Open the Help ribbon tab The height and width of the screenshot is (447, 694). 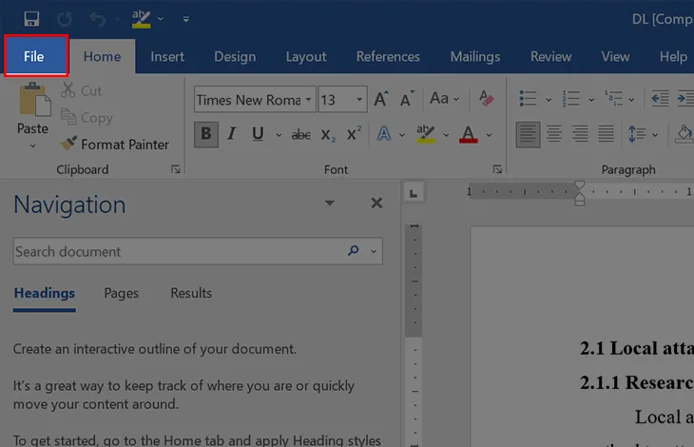(673, 57)
